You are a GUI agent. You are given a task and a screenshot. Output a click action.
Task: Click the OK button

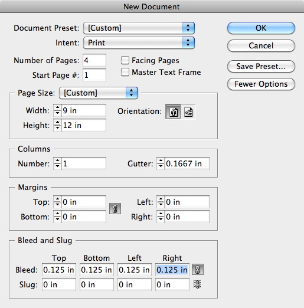(261, 28)
